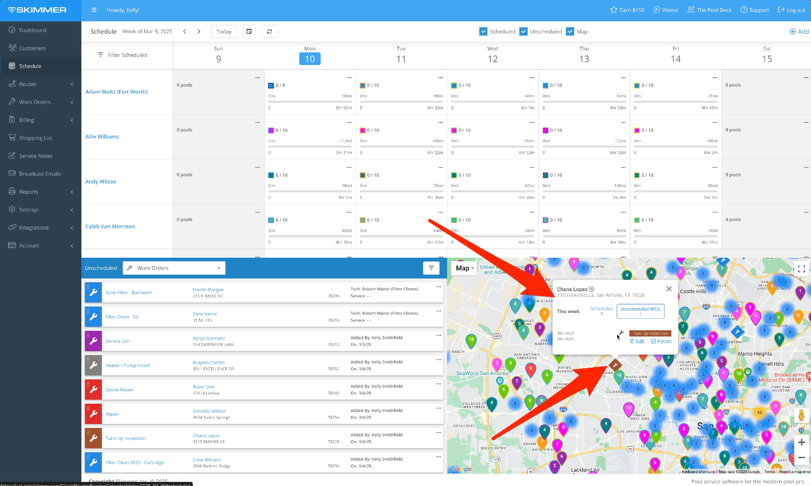
Task: Click the unscheduled list filter icon
Action: [x=431, y=268]
